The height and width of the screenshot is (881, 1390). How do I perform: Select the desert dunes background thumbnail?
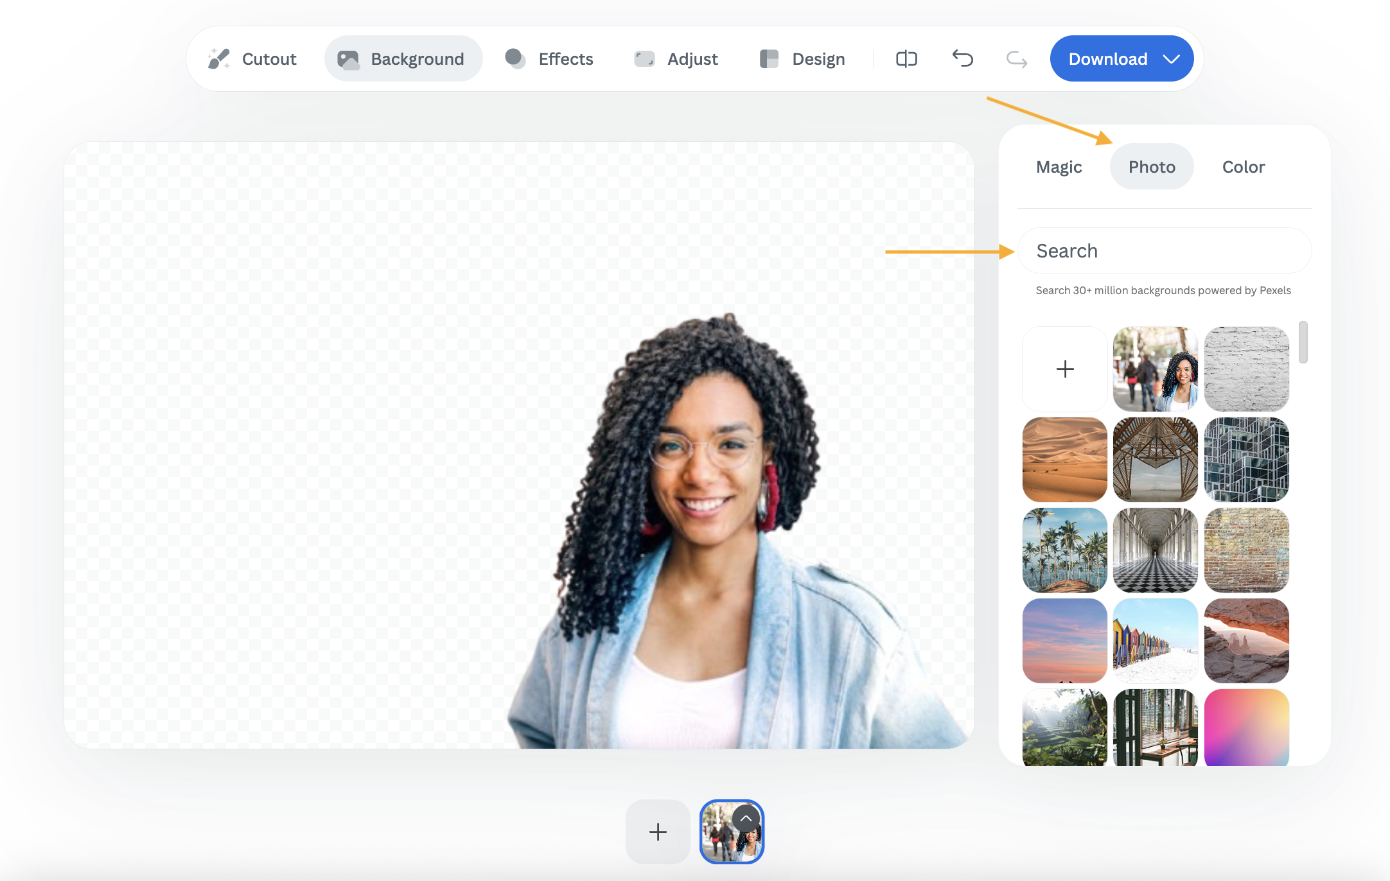click(1064, 460)
